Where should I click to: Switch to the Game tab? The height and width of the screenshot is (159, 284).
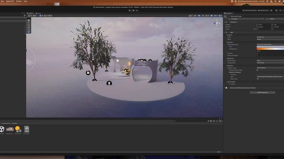point(39,13)
